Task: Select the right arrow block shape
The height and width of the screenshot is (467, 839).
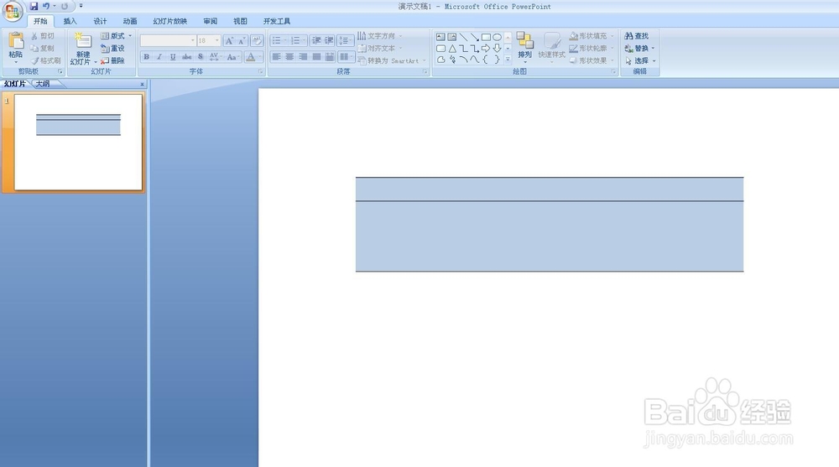Action: tap(486, 48)
